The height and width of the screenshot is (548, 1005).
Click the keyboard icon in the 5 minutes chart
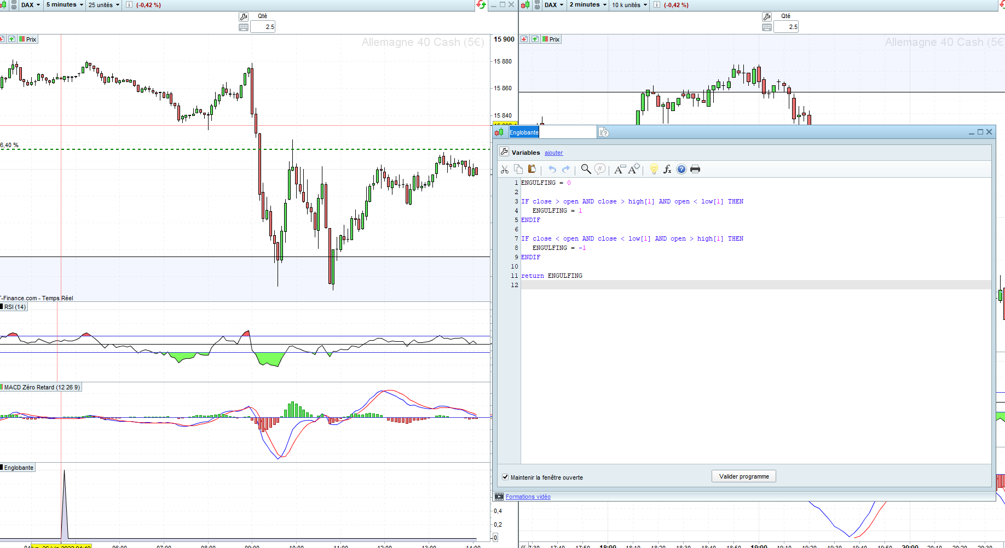coord(244,27)
